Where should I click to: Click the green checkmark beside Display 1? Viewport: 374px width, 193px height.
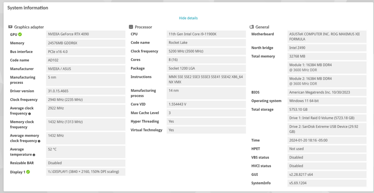pos(28,172)
